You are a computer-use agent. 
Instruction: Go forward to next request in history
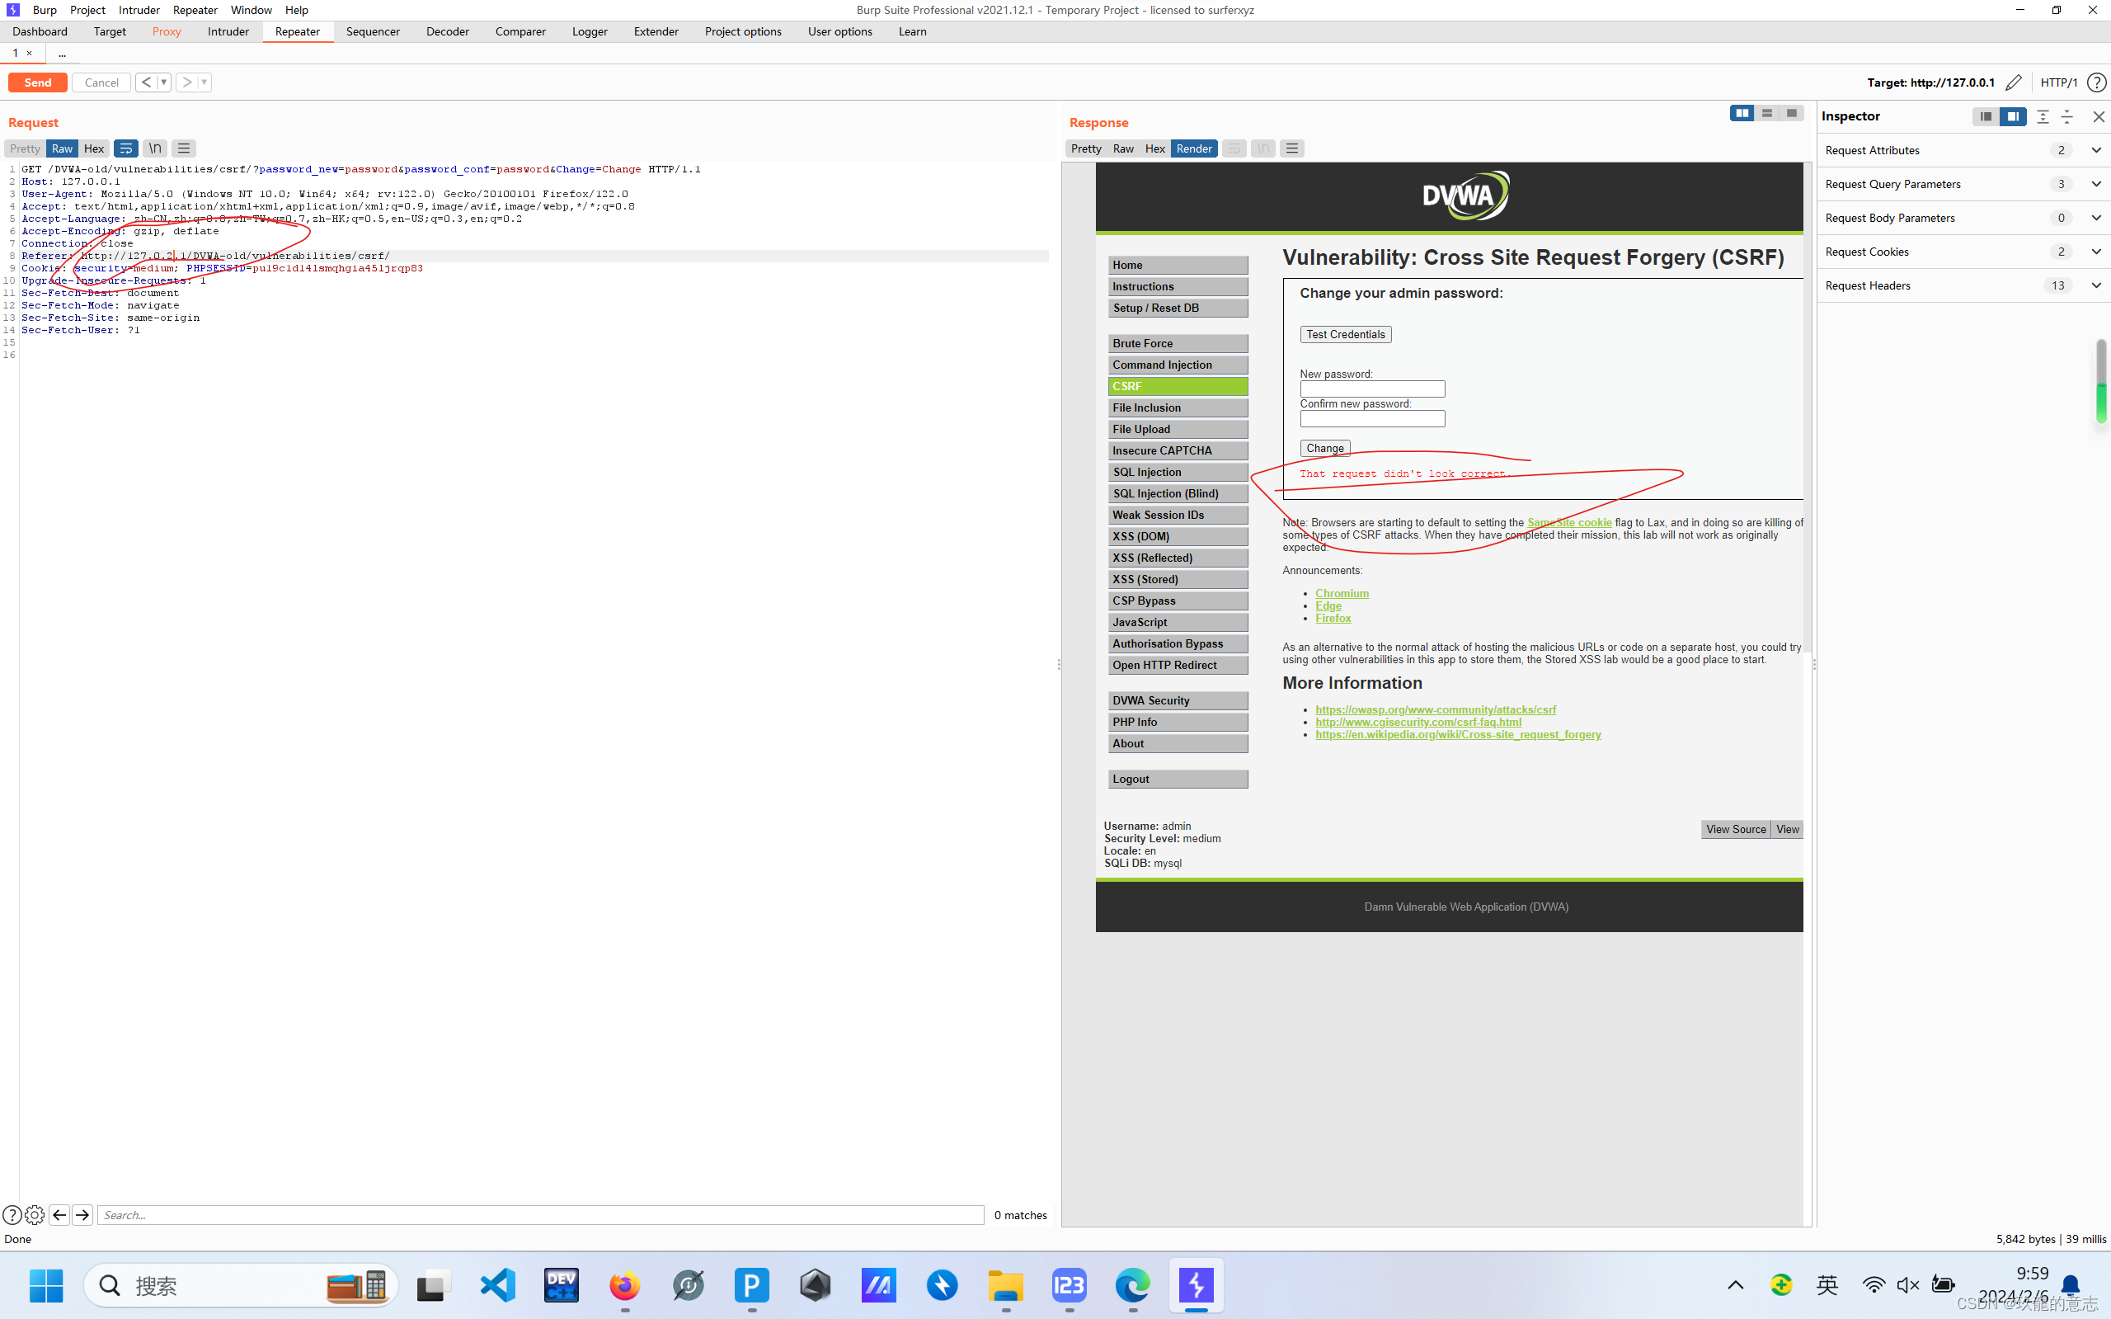(186, 82)
